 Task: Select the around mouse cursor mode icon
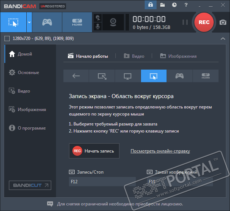tap(154, 76)
